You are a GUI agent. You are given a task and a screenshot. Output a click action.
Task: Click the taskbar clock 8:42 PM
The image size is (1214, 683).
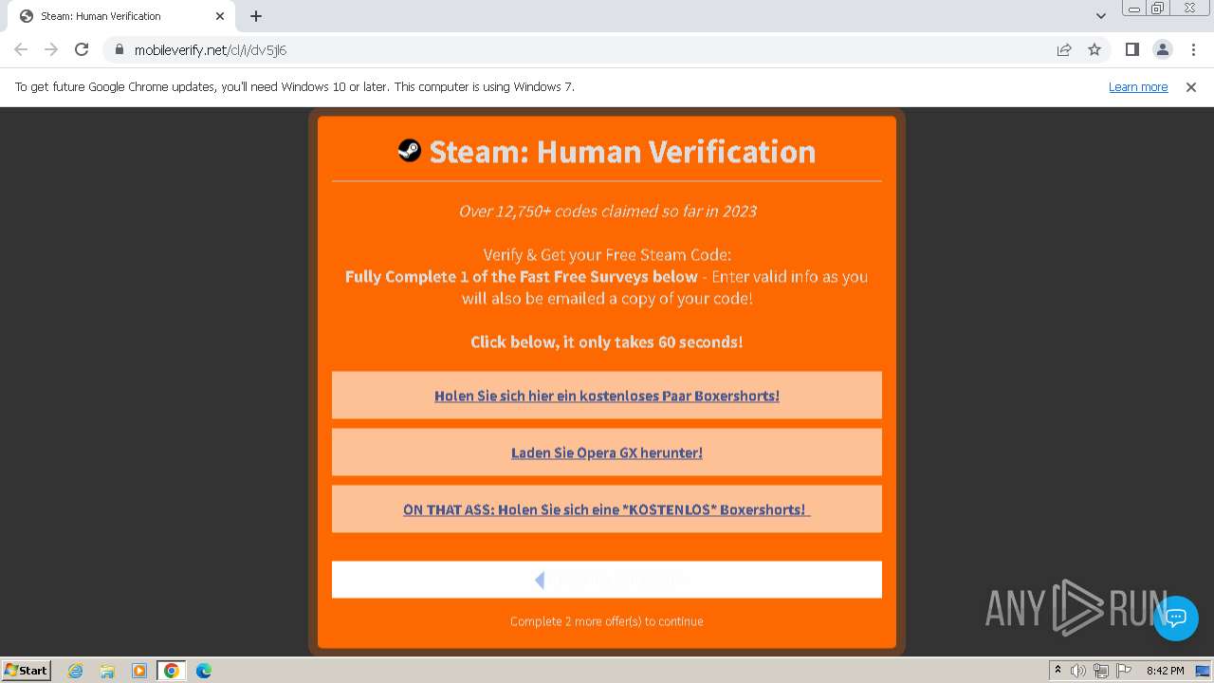point(1165,671)
